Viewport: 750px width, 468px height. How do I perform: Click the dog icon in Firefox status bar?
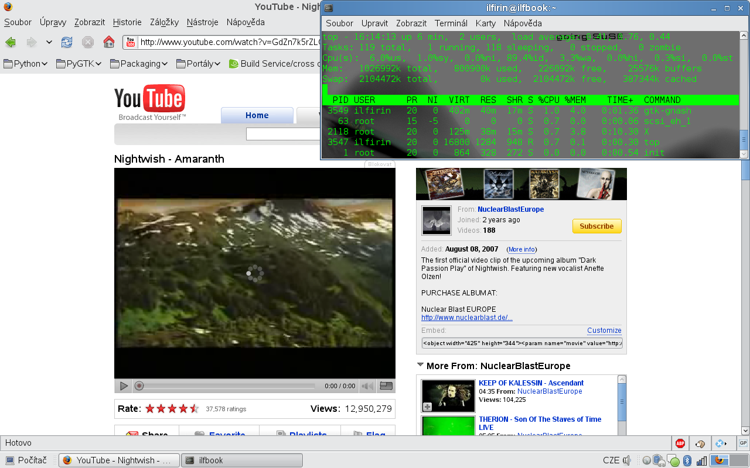click(700, 443)
